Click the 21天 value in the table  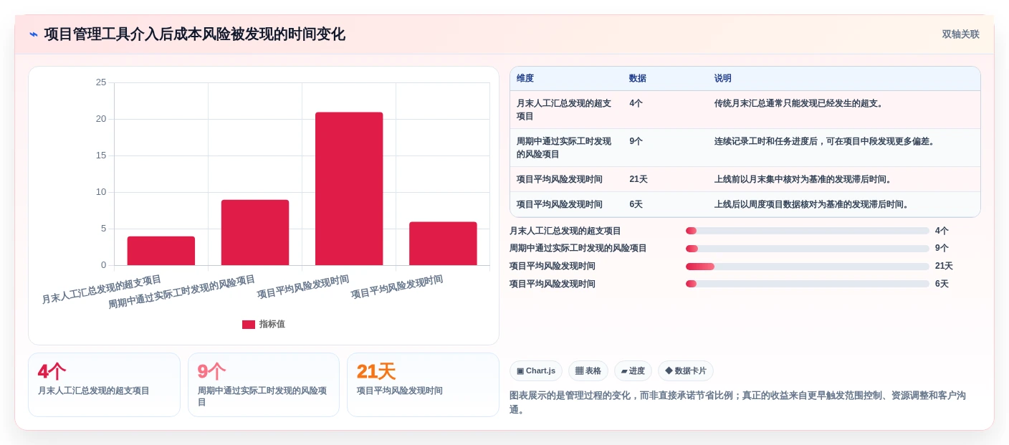click(x=639, y=179)
